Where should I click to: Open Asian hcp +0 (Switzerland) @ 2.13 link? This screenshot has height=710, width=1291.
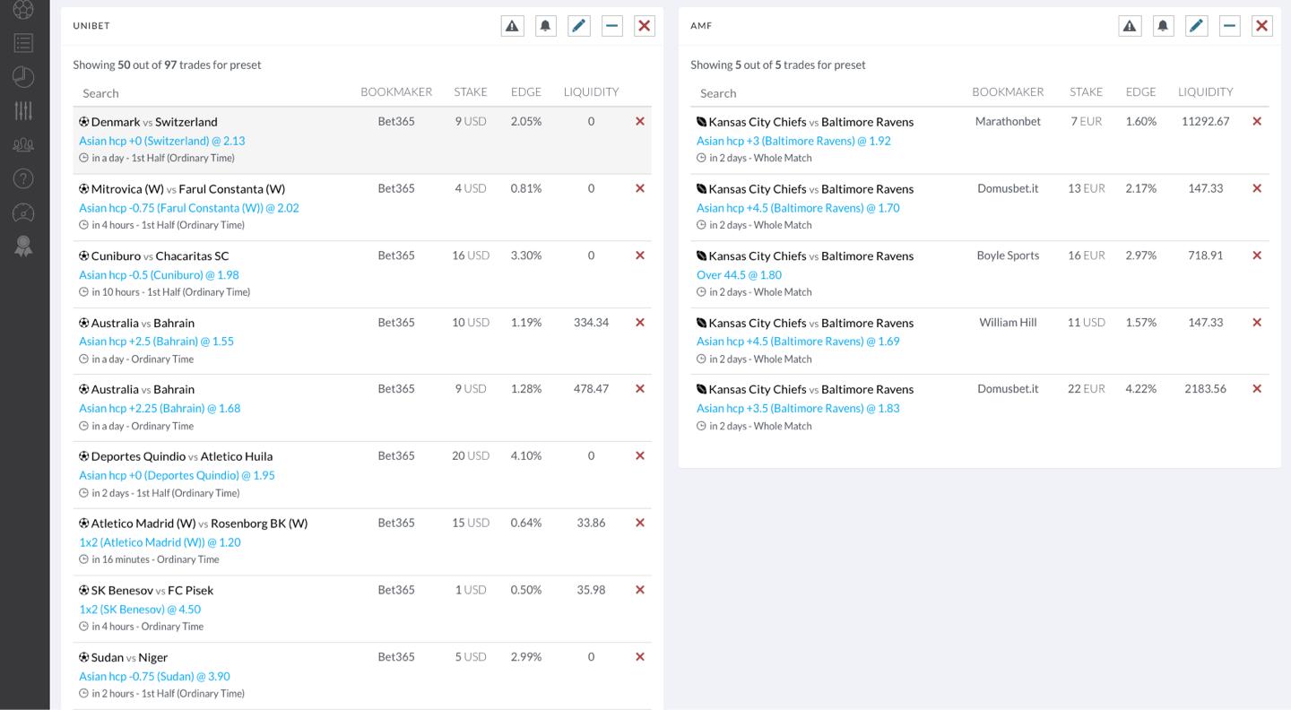161,141
